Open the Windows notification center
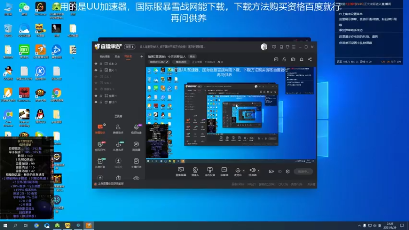This screenshot has height=230, width=409. (402, 225)
